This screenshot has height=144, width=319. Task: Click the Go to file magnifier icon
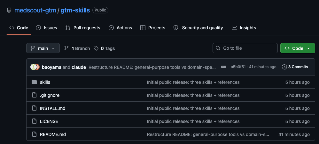[x=218, y=48]
